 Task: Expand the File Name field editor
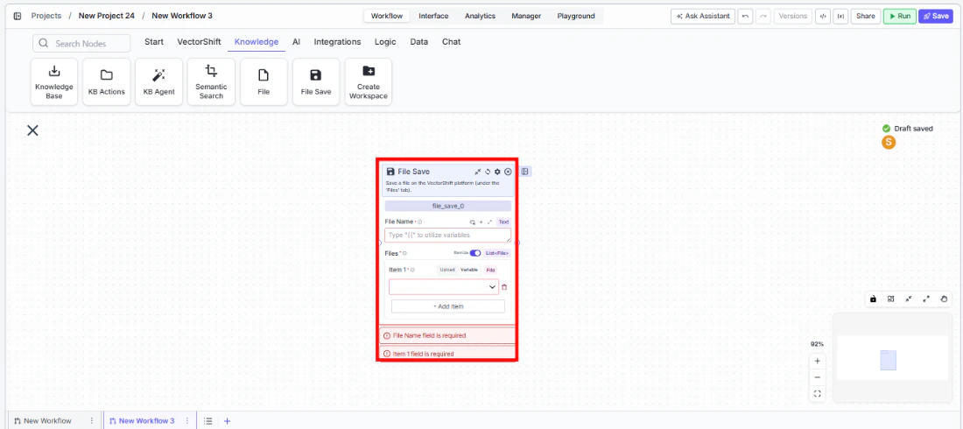click(489, 222)
